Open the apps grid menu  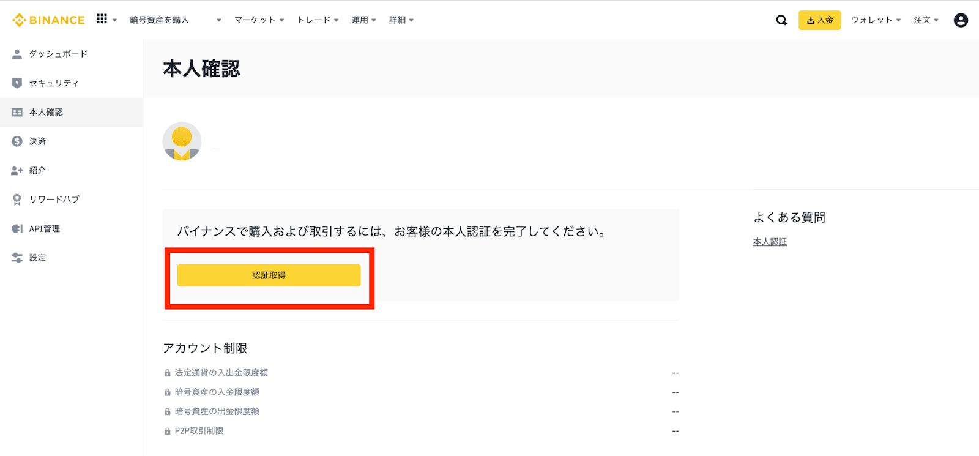[102, 20]
